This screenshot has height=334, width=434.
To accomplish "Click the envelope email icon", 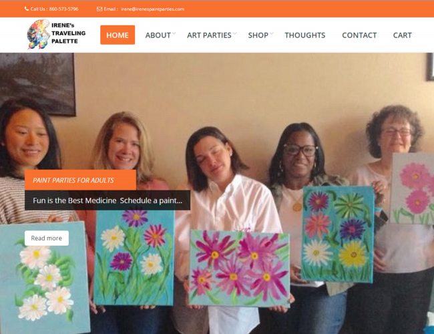I will tap(99, 9).
